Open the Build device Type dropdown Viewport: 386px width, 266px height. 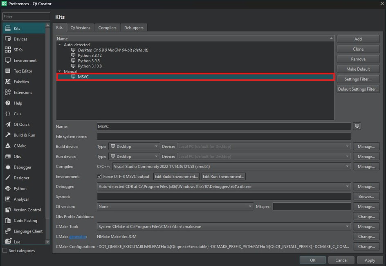134,146
